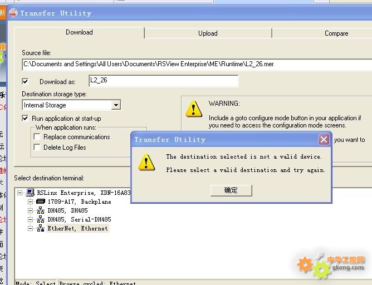Click the 1789-A17 Backplane module icon
This screenshot has height=285, width=372.
(x=40, y=202)
